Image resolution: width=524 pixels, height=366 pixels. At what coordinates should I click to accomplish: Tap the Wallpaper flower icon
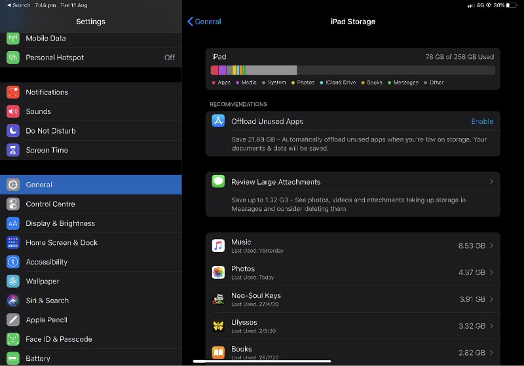[x=13, y=282]
